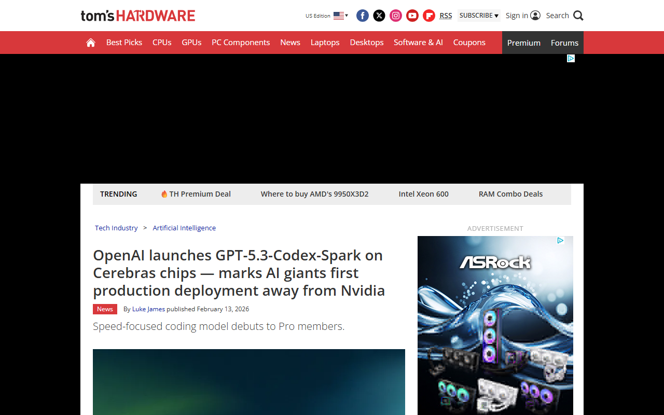The height and width of the screenshot is (415, 664).
Task: Open the Flipboard social icon
Action: 429,16
